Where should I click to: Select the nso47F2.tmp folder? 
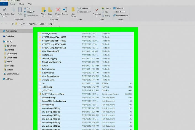point(86,55)
